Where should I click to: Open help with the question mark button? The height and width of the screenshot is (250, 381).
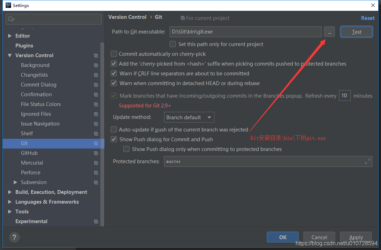tap(14, 237)
